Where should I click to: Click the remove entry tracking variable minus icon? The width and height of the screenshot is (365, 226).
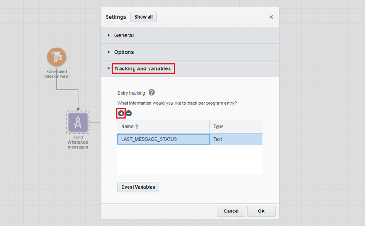[x=128, y=114]
